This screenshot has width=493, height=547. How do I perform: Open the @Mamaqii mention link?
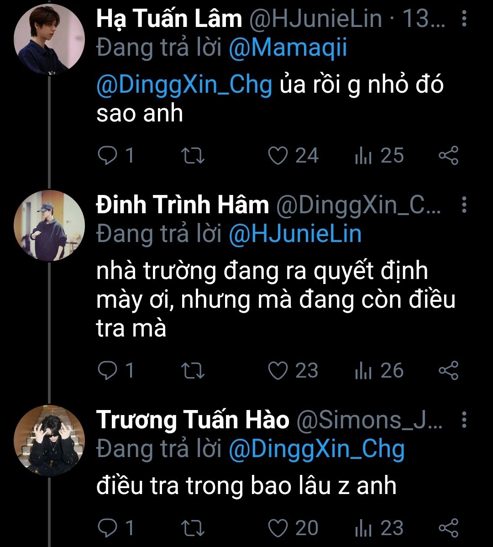point(288,48)
